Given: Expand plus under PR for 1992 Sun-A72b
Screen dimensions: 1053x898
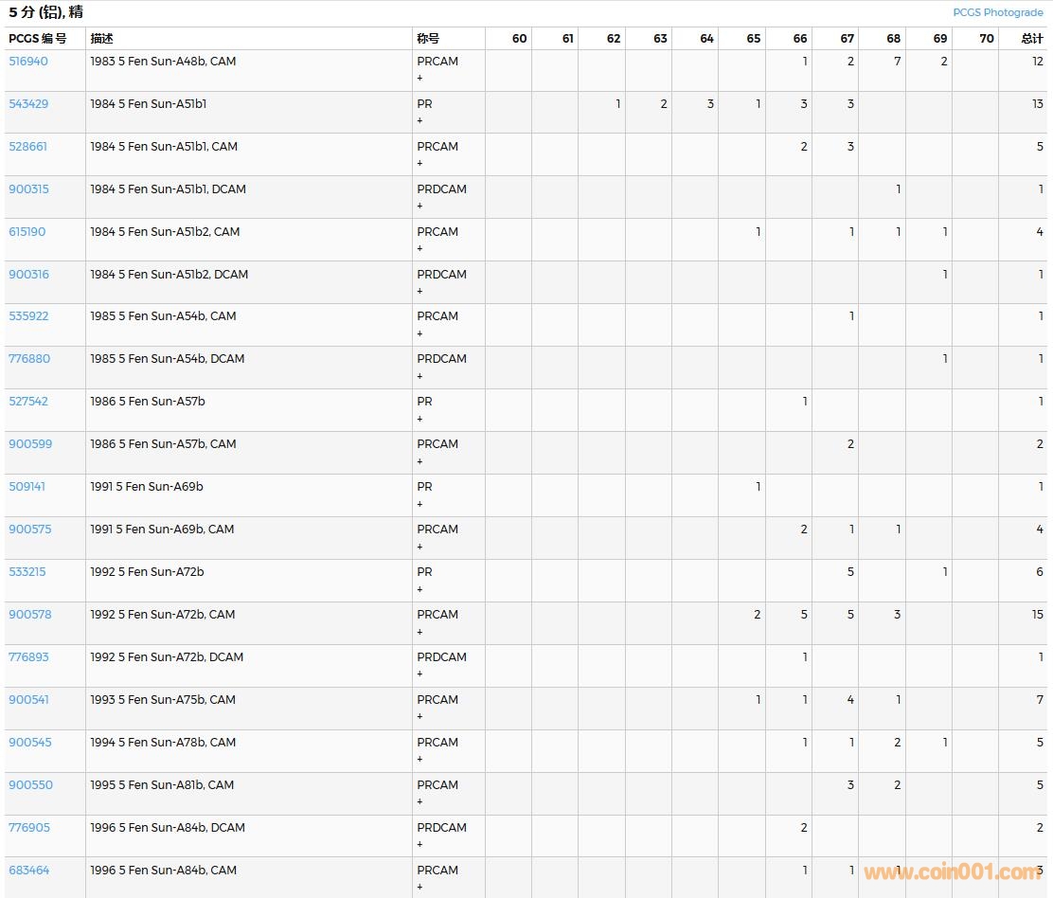Looking at the screenshot, I should pos(420,589).
